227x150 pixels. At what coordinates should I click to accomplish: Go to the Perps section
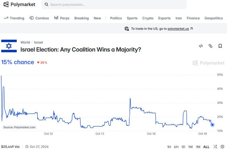point(62,18)
